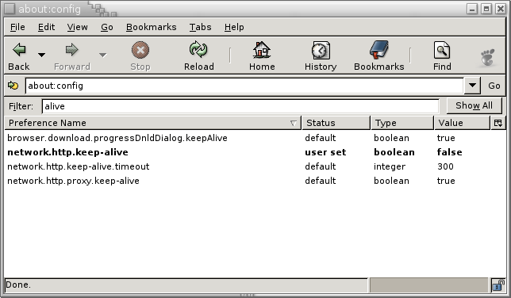Click the 'Done.' status bar text
Screen dimensions: 511x298
[18, 285]
